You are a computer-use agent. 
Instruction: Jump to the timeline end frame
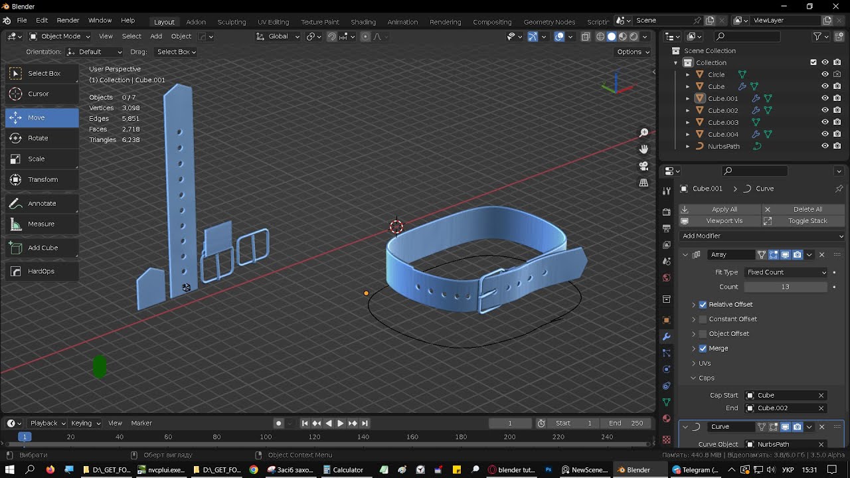click(365, 423)
